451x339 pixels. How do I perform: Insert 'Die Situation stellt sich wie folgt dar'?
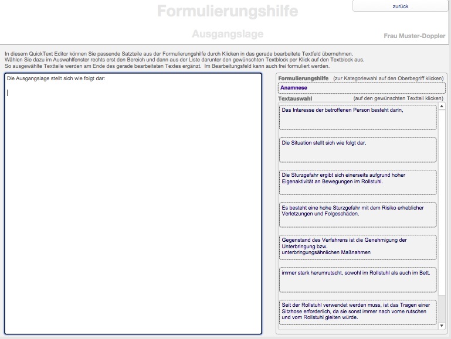tap(358, 149)
